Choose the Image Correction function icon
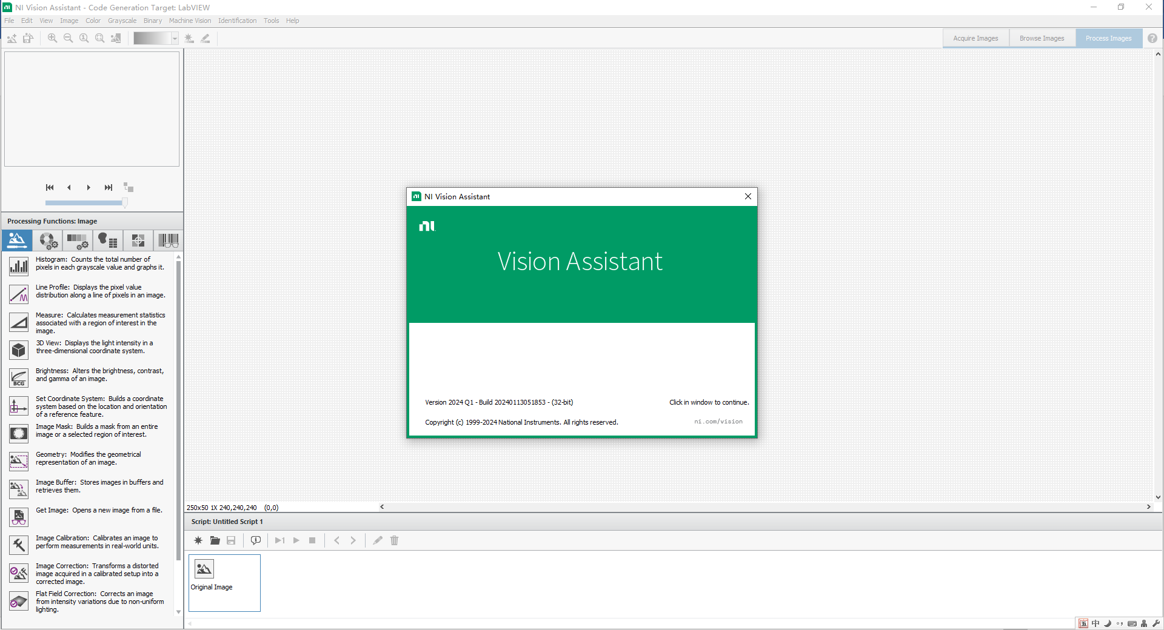This screenshot has height=630, width=1164. click(x=19, y=572)
